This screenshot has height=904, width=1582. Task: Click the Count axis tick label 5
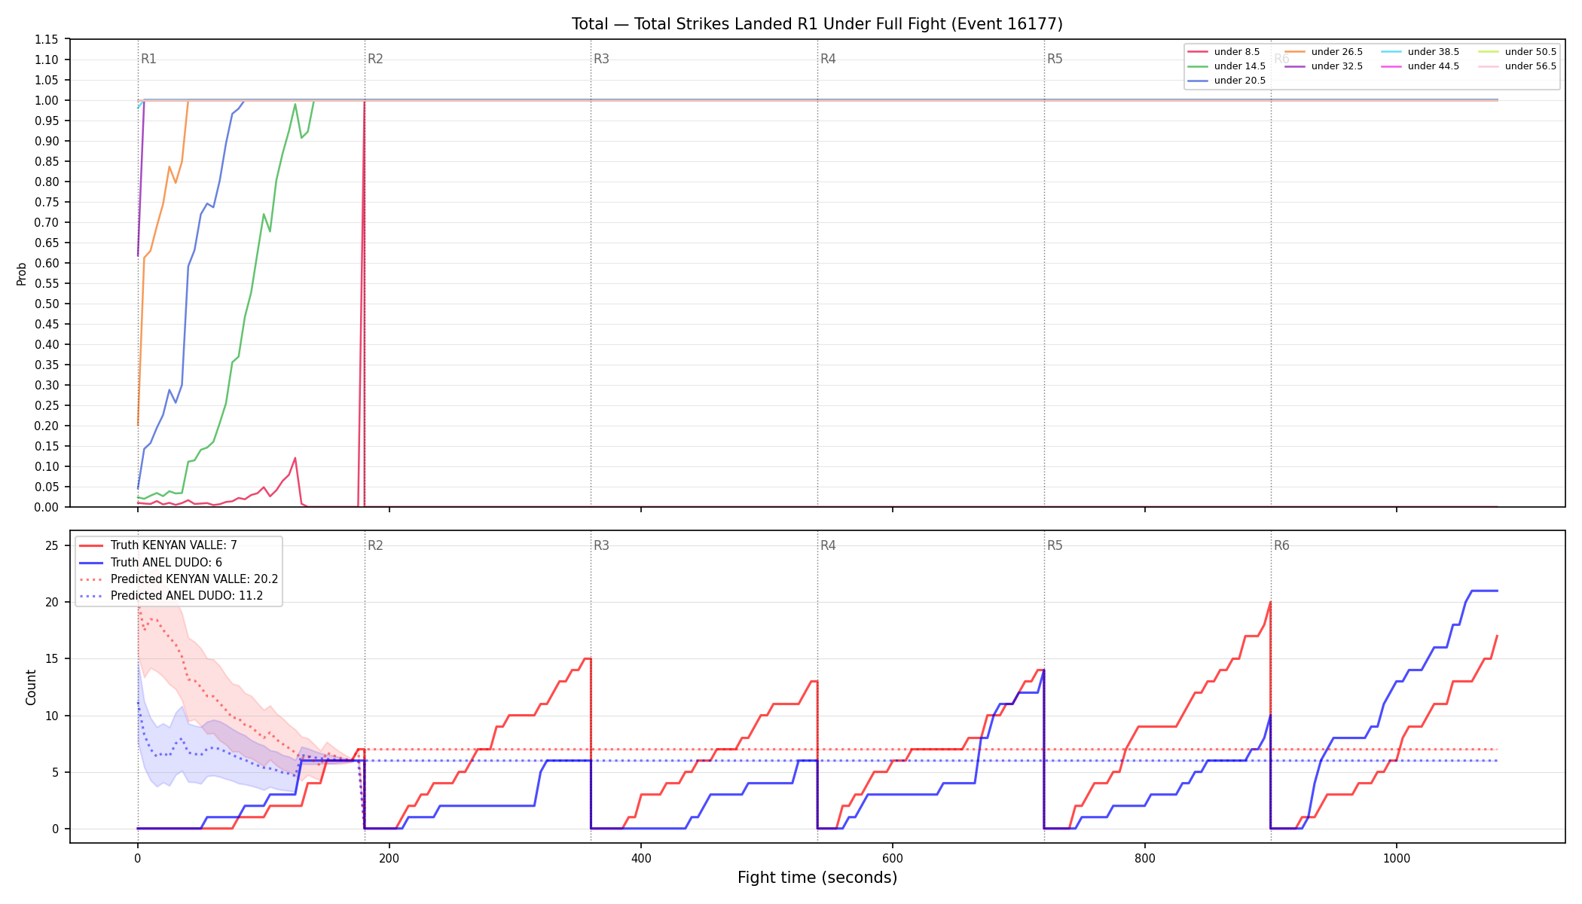tap(55, 772)
